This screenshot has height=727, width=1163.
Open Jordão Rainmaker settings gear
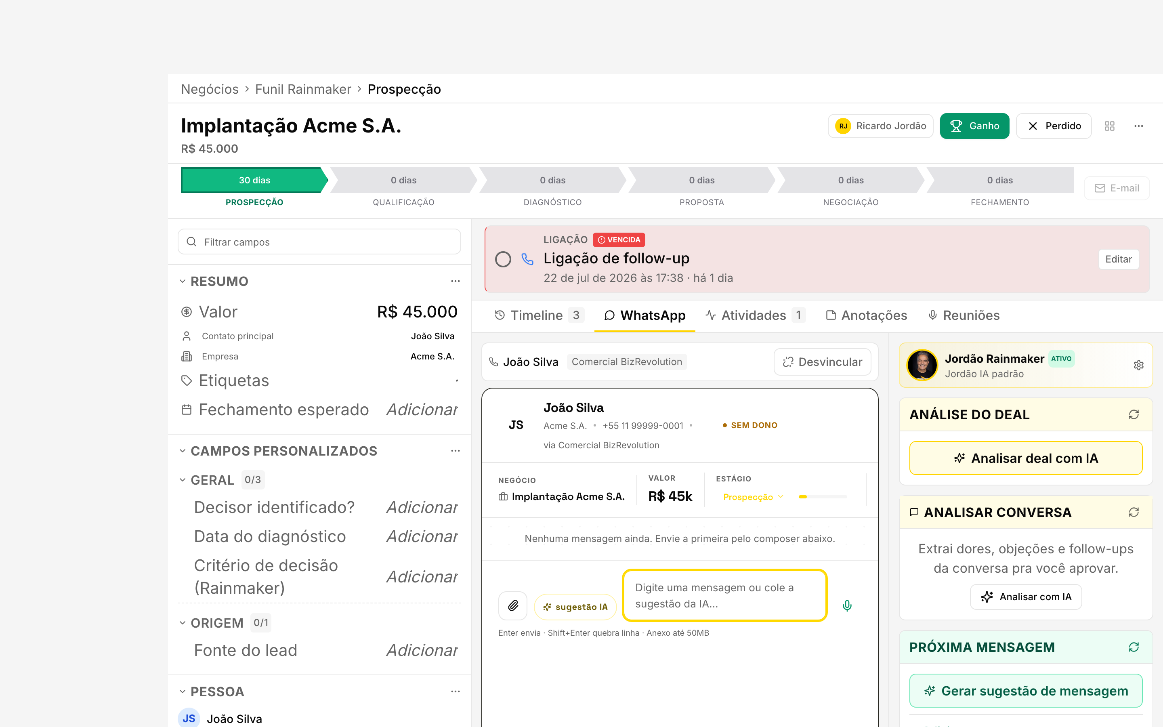tap(1138, 366)
